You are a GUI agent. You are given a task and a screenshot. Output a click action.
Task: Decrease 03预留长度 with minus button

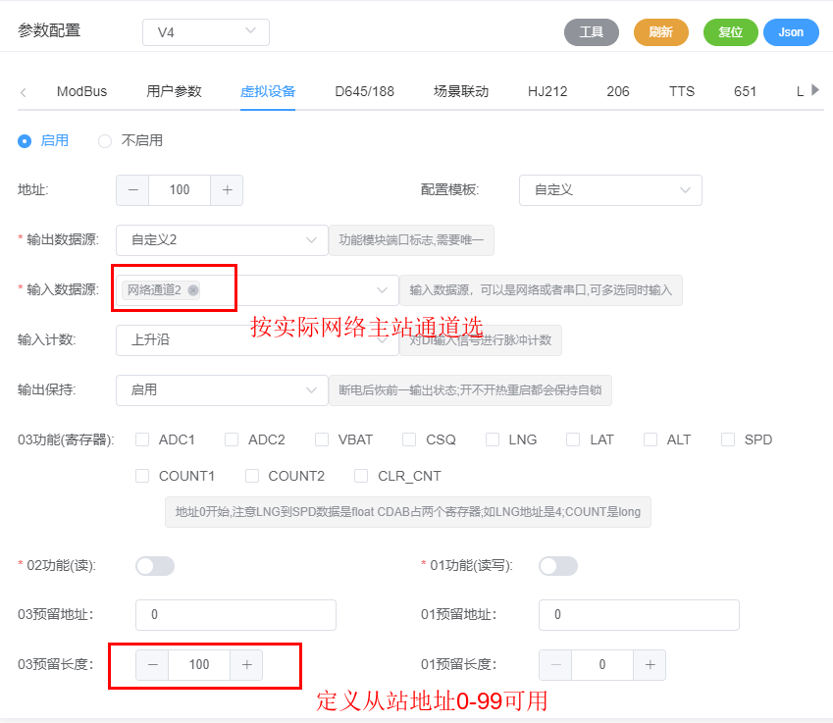pyautogui.click(x=152, y=665)
